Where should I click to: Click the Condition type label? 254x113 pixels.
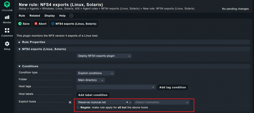click(x=28, y=73)
